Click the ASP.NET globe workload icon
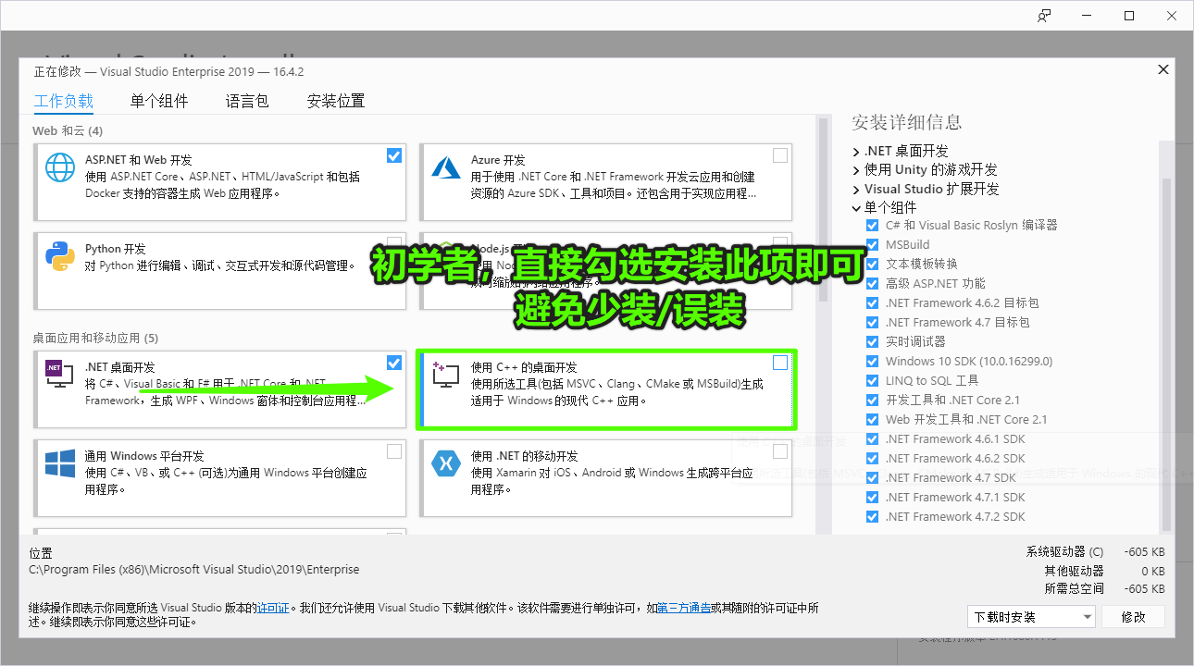The image size is (1194, 666). 60,167
